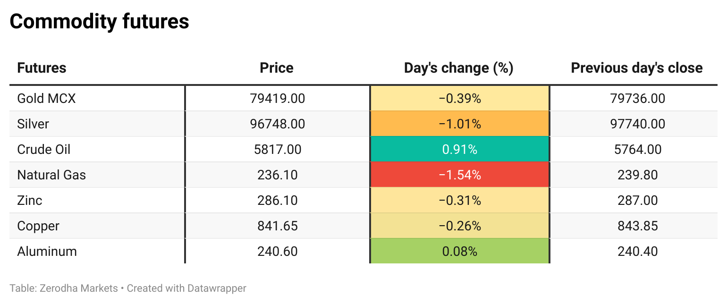Select the Aluminum row label
727x304 pixels.
[47, 252]
